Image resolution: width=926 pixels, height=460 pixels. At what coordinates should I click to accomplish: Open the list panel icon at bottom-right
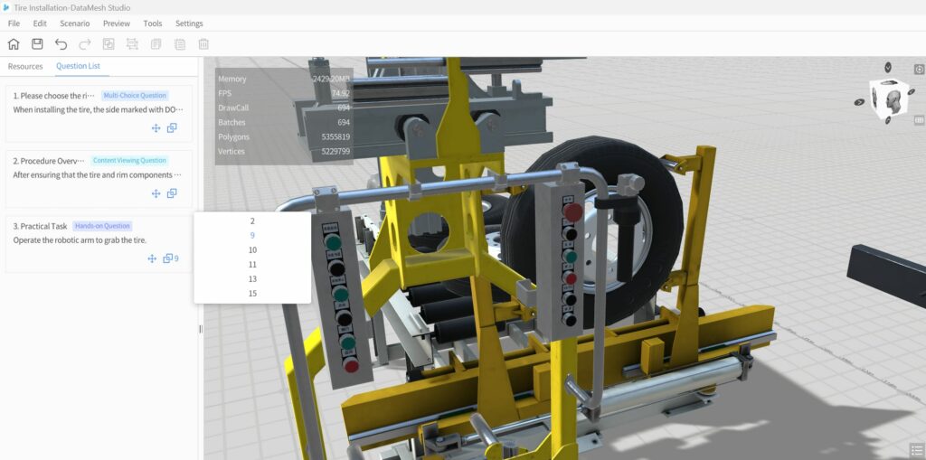[x=916, y=449]
